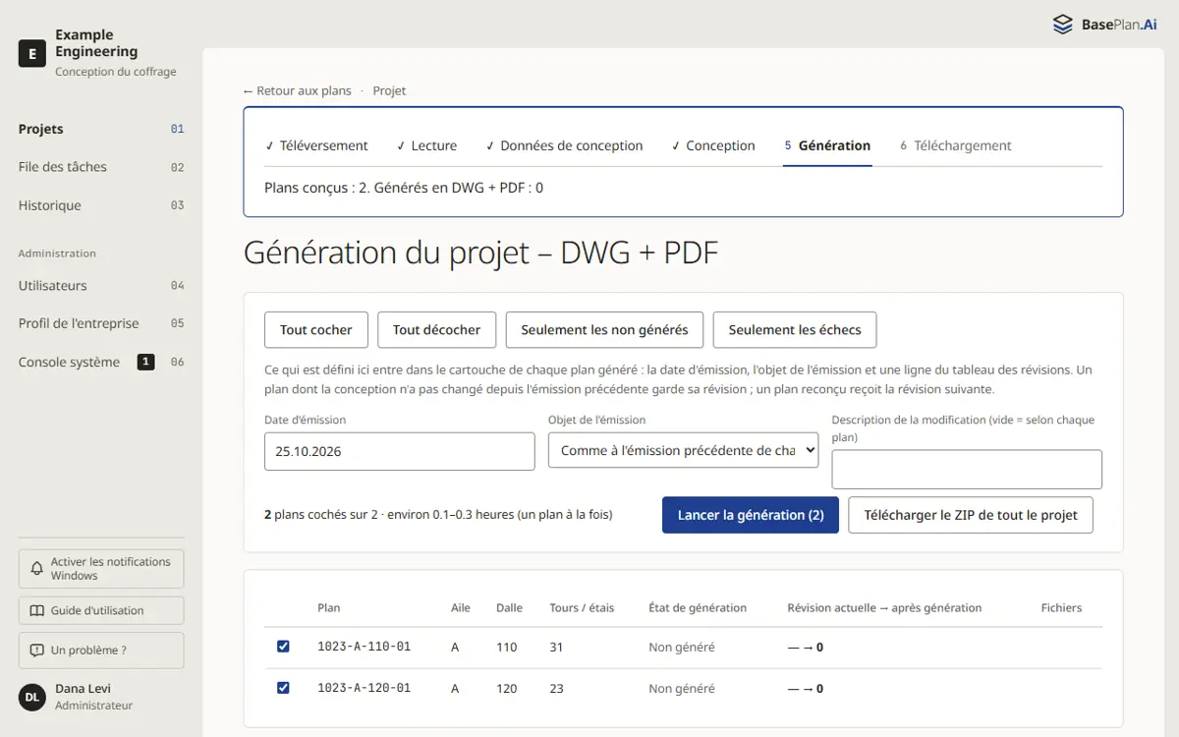Image resolution: width=1179 pixels, height=737 pixels.
Task: Click plan name 1023-A-120-01
Action: tap(365, 688)
